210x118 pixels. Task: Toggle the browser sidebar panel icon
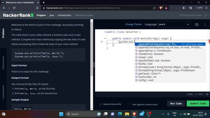point(184,8)
